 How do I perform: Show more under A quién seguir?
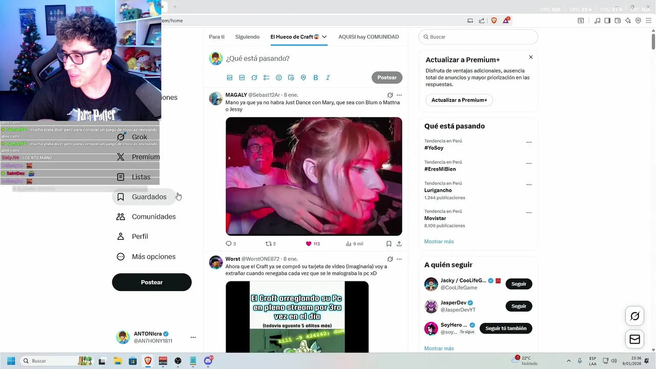(x=439, y=348)
